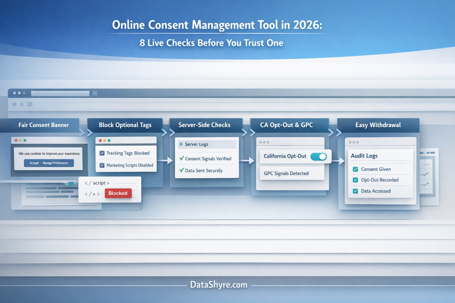
Task: Click the 'California Opt-Out' label
Action: tap(285, 156)
